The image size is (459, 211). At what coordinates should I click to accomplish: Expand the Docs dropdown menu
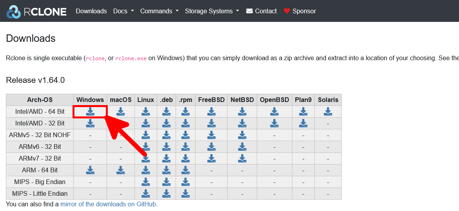click(123, 11)
